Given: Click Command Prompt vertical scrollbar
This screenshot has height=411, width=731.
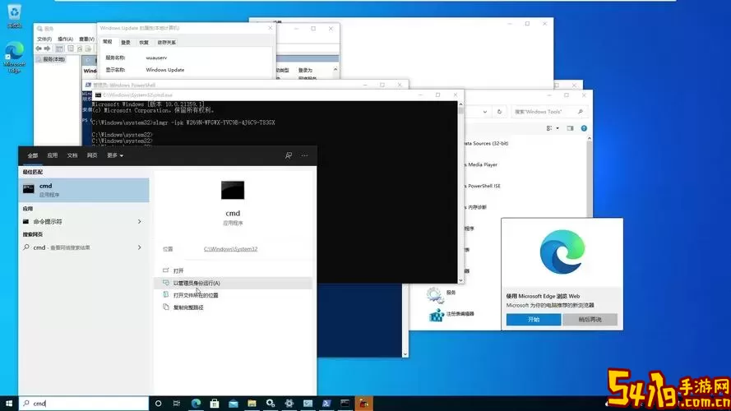Looking at the screenshot, I should click(460, 192).
